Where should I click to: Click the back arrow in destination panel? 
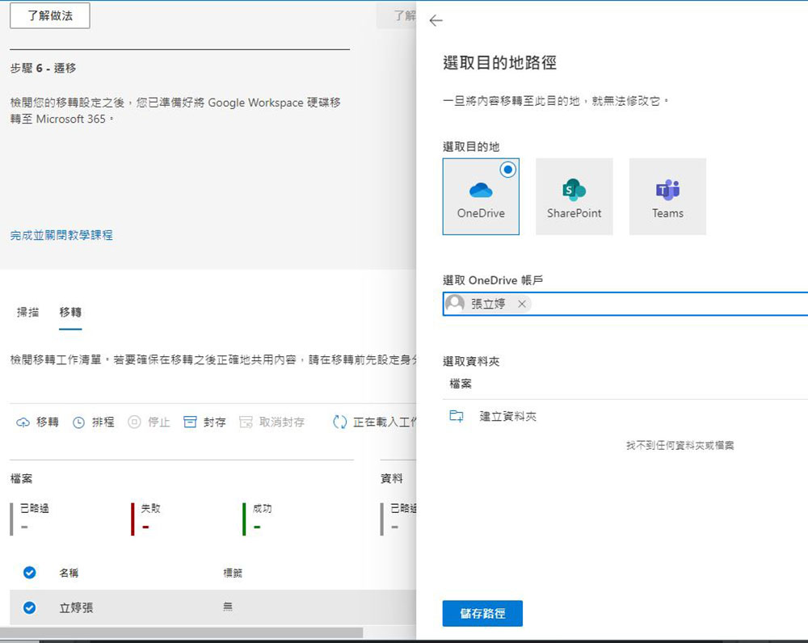pos(436,21)
